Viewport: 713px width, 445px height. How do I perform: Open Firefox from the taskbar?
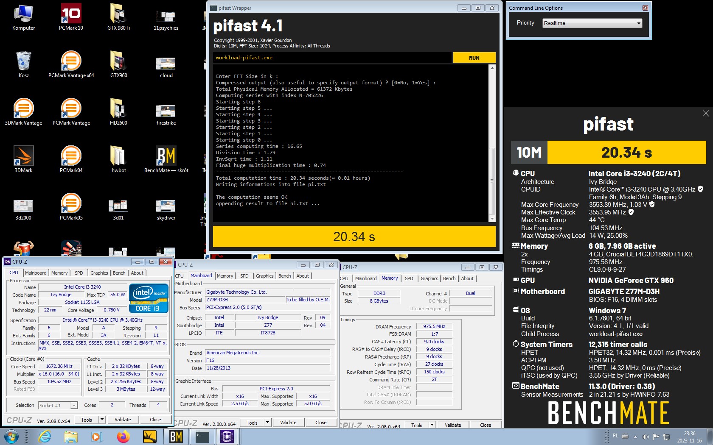(x=123, y=437)
